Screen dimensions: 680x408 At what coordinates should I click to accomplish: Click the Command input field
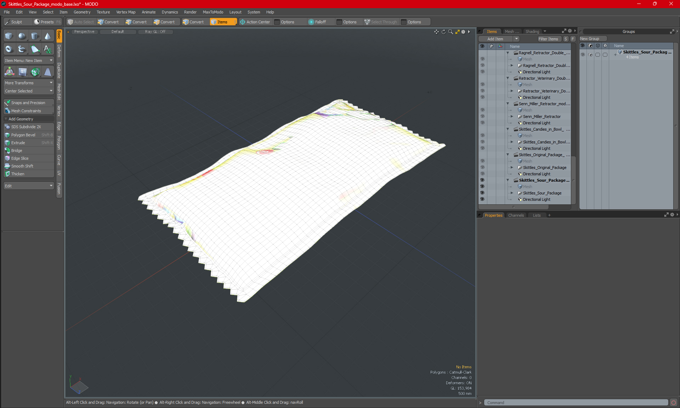(x=576, y=403)
